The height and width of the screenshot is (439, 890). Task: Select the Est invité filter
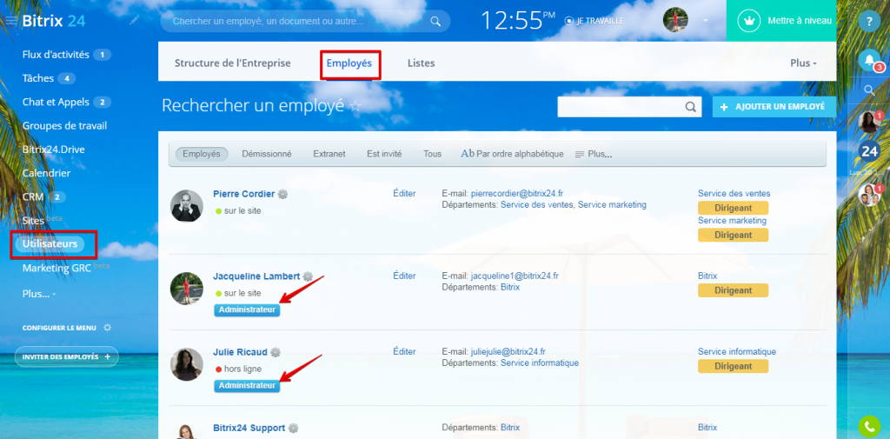click(x=384, y=154)
